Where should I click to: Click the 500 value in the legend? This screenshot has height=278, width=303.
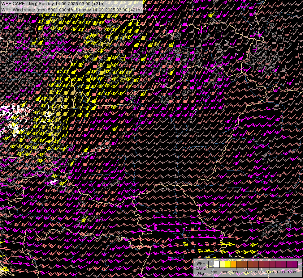tap(236, 272)
